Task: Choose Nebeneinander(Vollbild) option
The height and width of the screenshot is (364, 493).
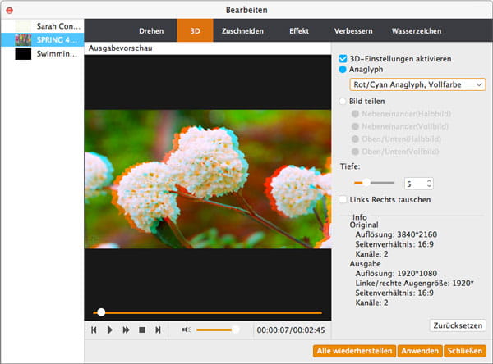Action: tap(355, 126)
